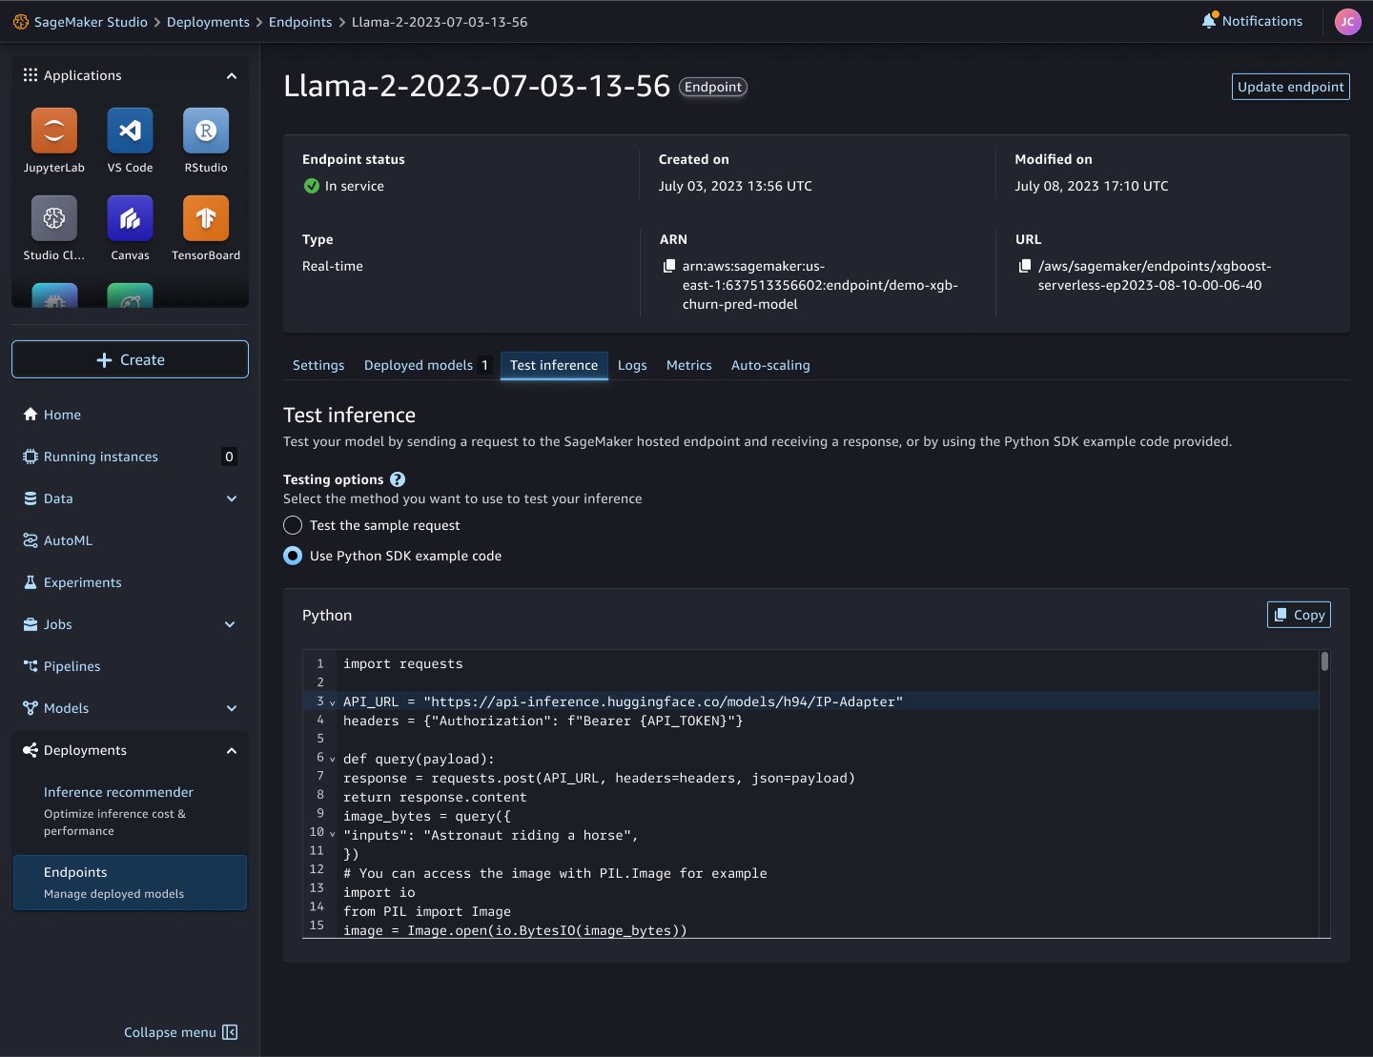Expand the Data section

pos(231,498)
